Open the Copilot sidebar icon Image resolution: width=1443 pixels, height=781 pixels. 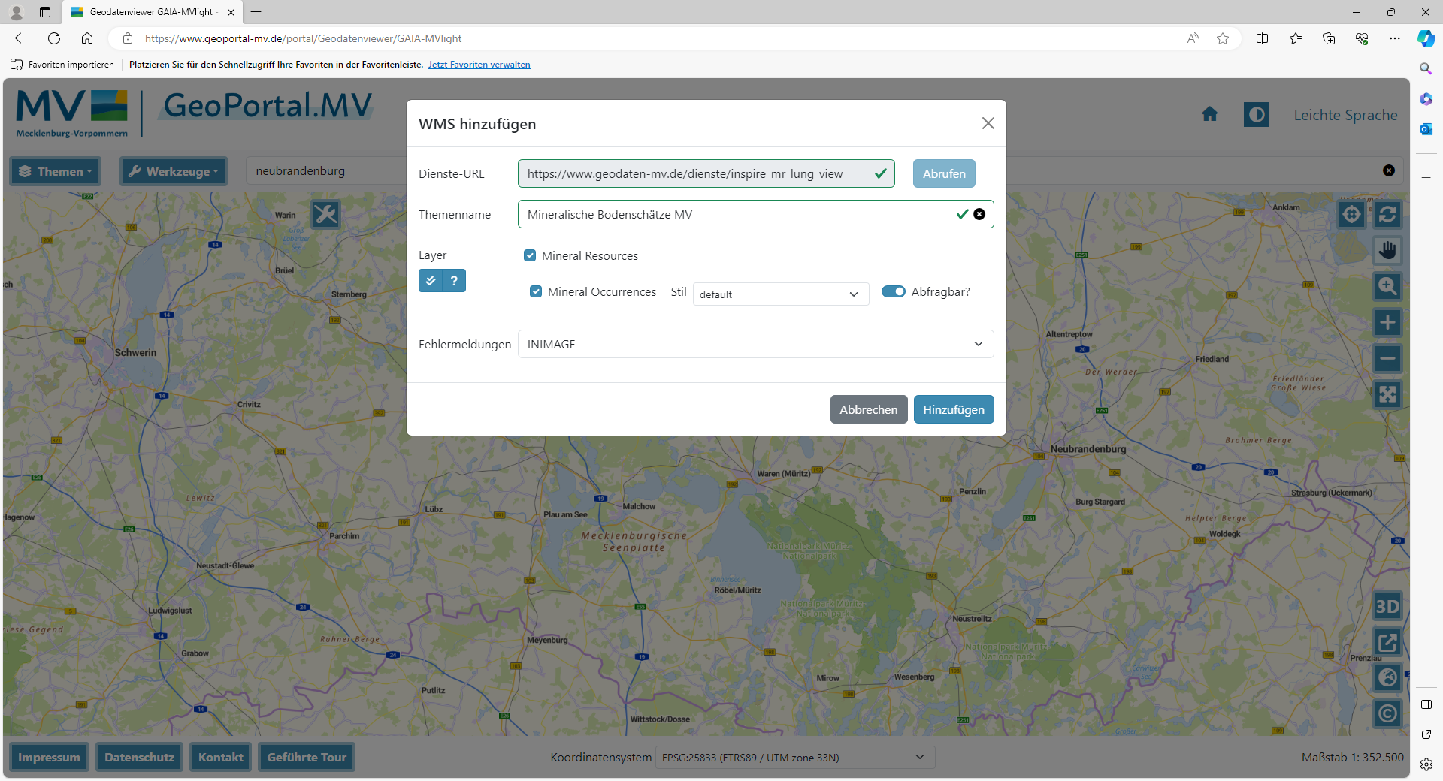point(1426,38)
